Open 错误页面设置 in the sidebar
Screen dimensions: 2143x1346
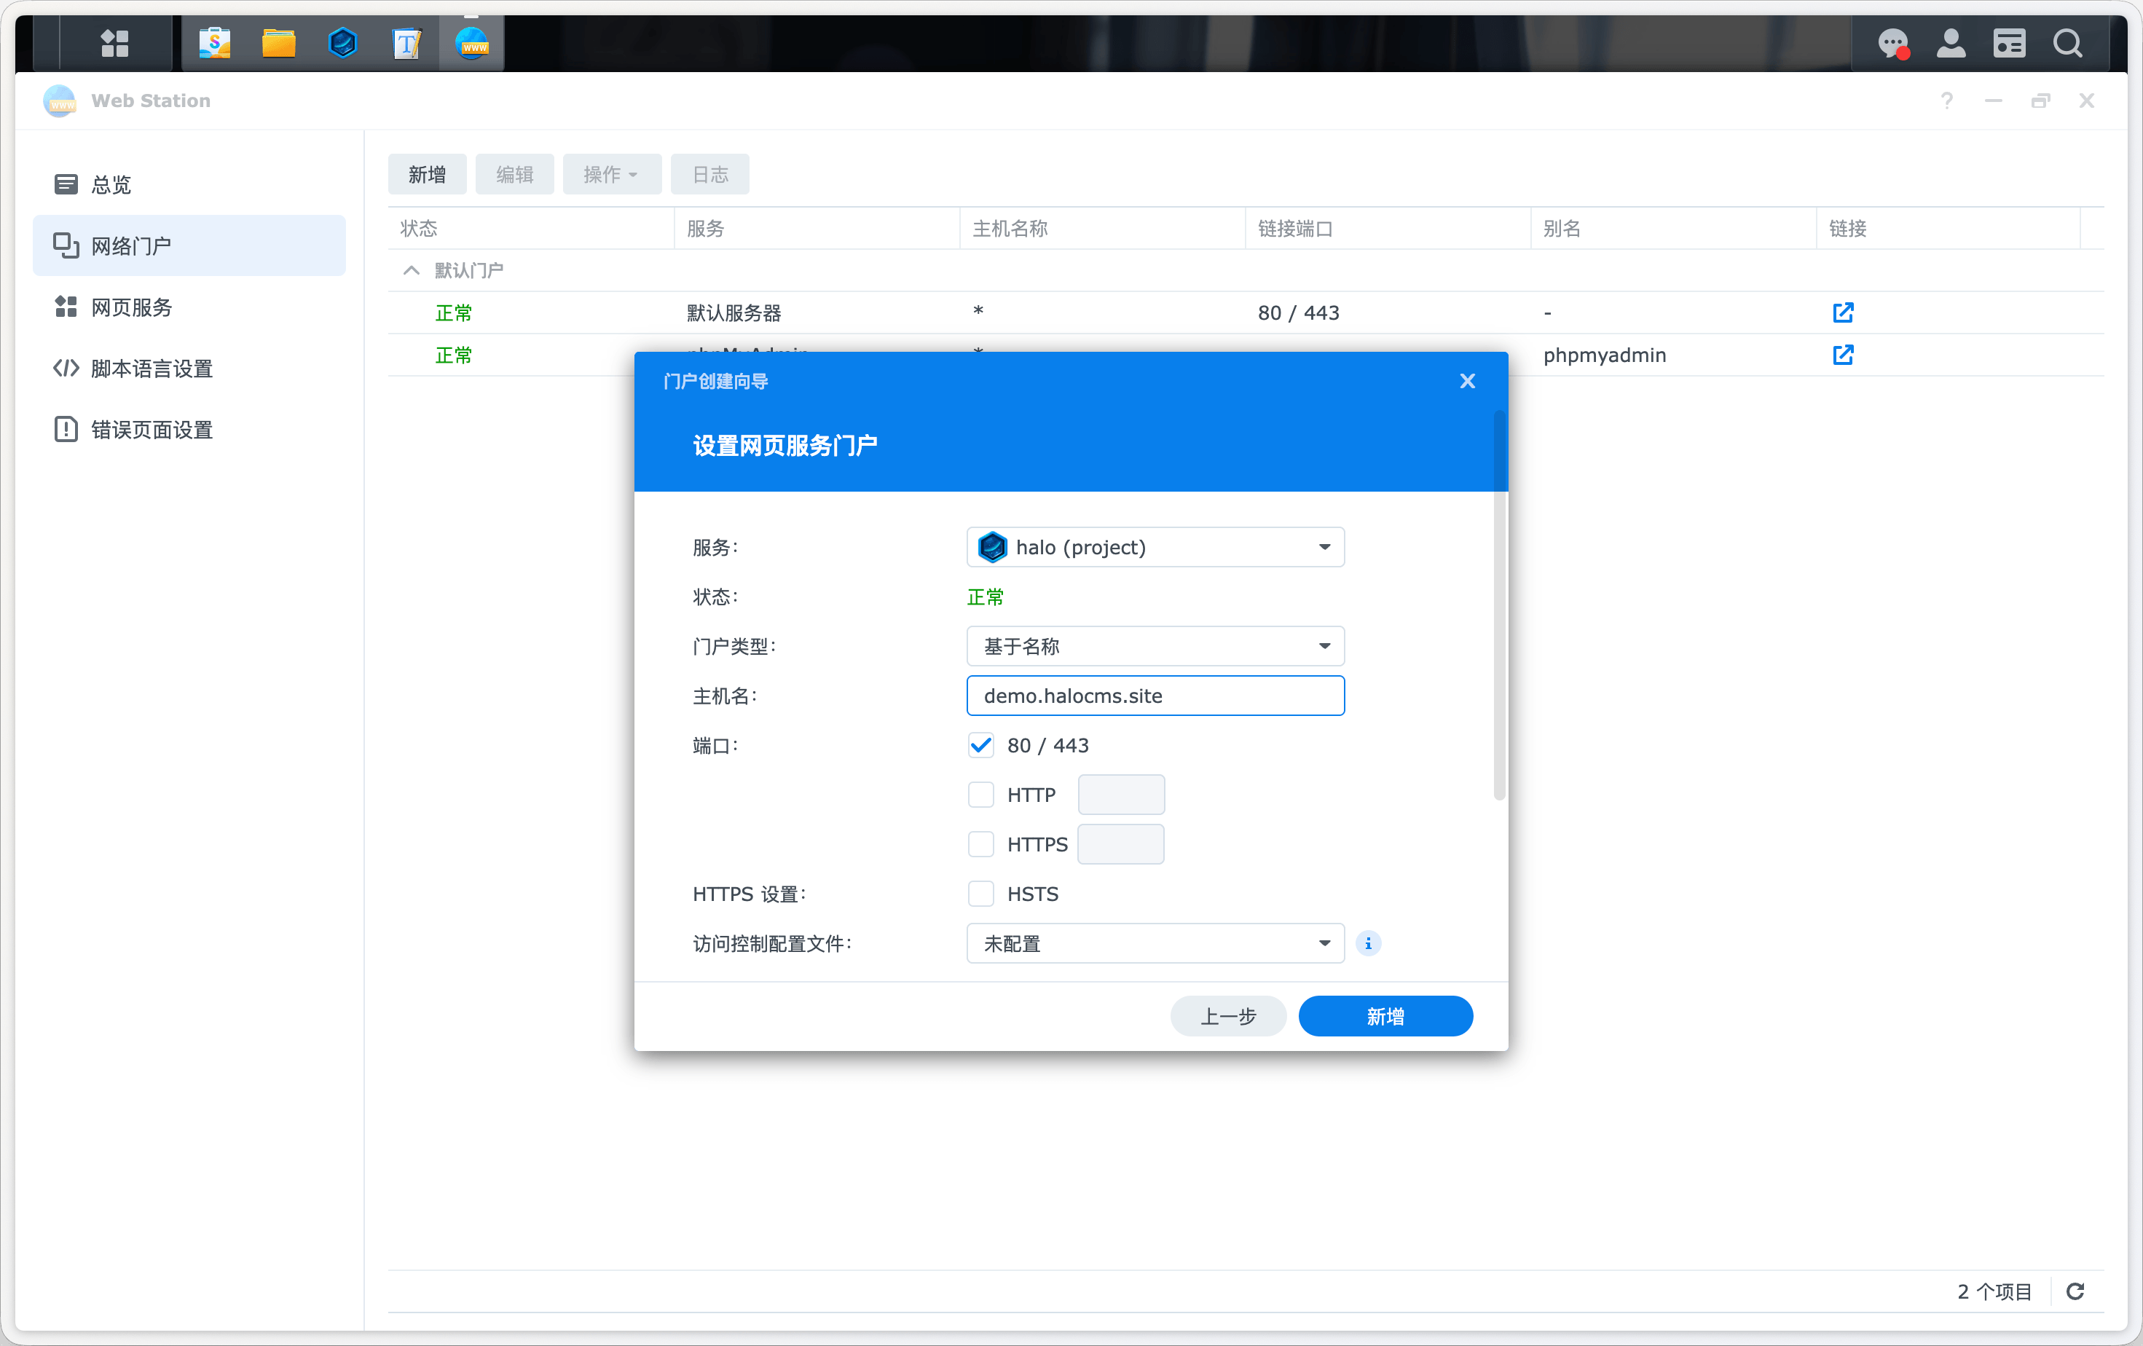(x=189, y=430)
